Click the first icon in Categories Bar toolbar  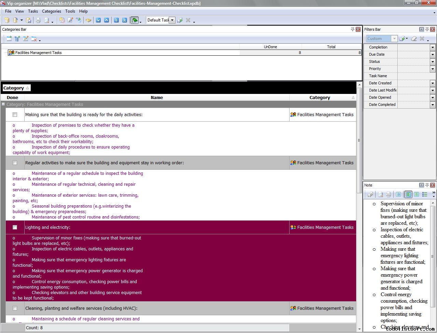tap(9, 39)
